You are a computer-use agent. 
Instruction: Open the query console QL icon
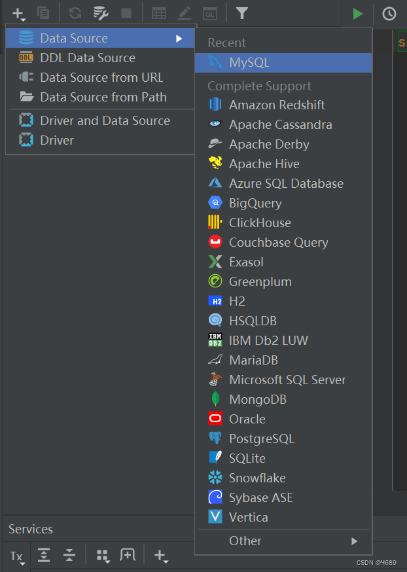[x=210, y=14]
